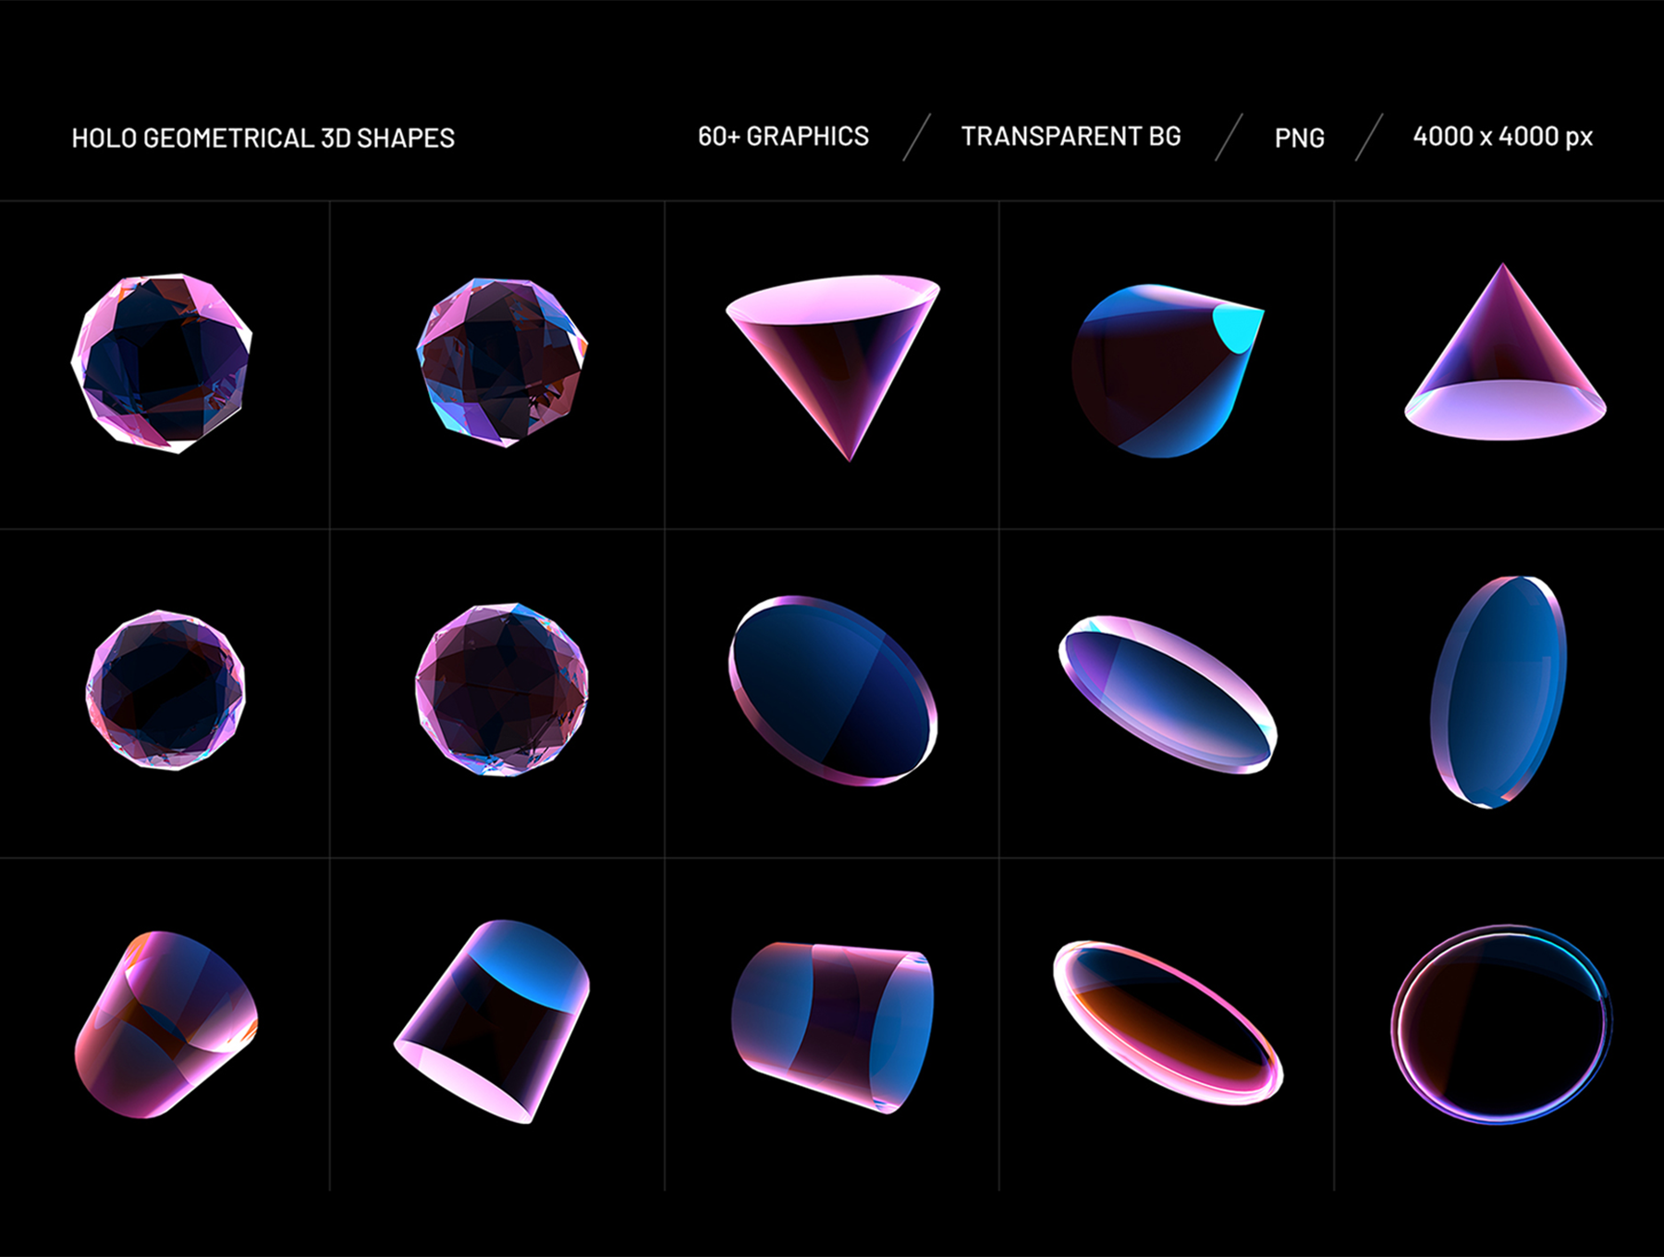Viewport: 1664px width, 1257px height.
Task: Select the dark blue tilted oval disc
Action: [x=833, y=691]
